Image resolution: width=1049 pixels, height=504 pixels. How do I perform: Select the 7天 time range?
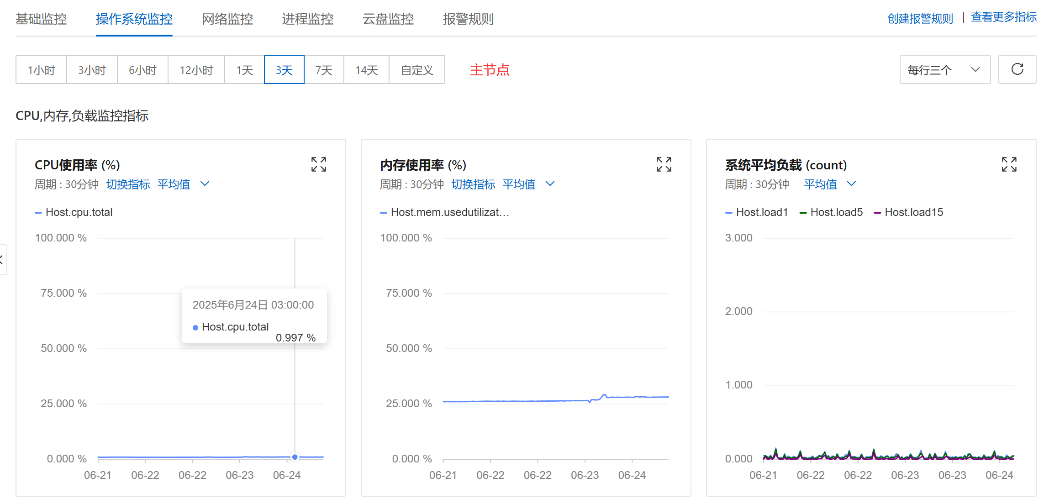pyautogui.click(x=324, y=69)
